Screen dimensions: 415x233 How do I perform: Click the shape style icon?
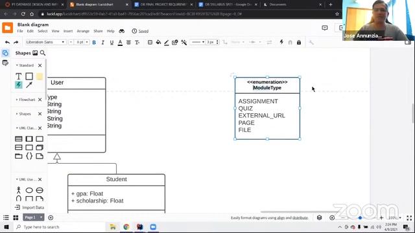tap(174, 42)
